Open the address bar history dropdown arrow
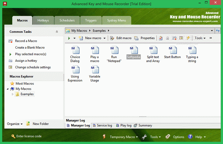The width and height of the screenshot is (223, 144). click(x=212, y=31)
